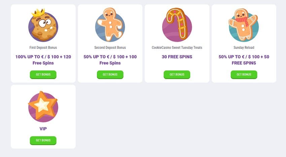286x157 pixels.
Task: Claim the Sweet Tuesday Treats bonus button
Action: point(177,75)
